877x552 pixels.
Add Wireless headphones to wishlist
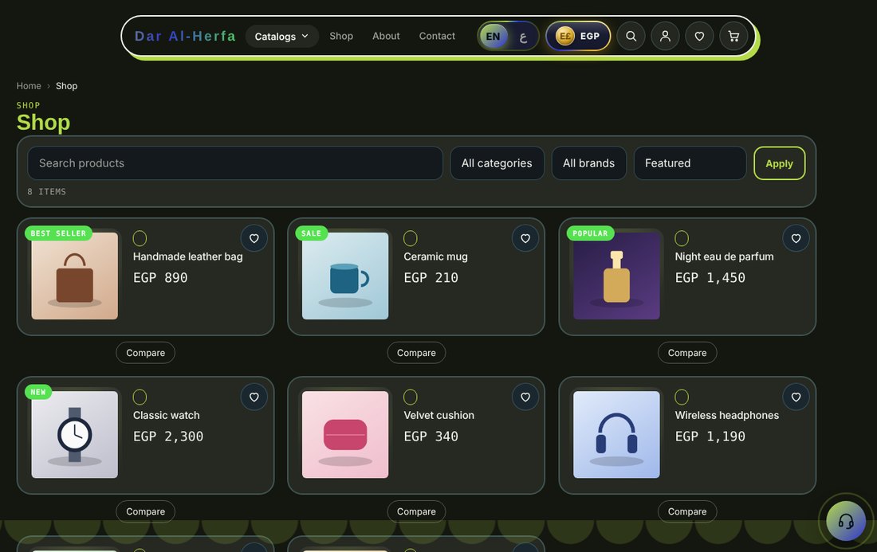796,397
